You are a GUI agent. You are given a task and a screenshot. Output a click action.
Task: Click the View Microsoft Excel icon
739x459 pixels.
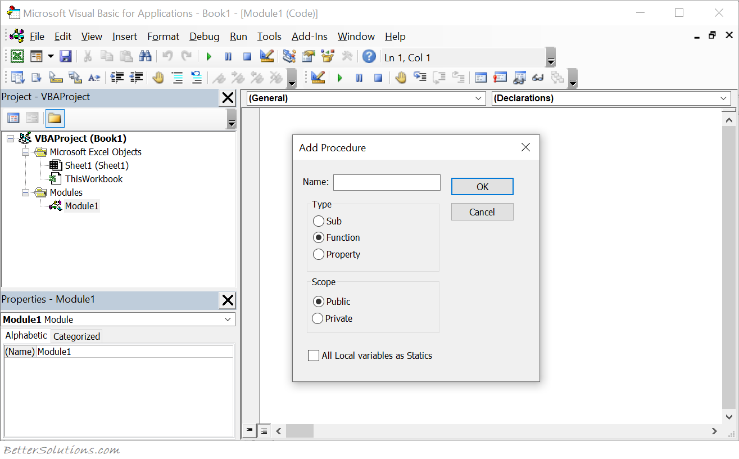coord(17,56)
